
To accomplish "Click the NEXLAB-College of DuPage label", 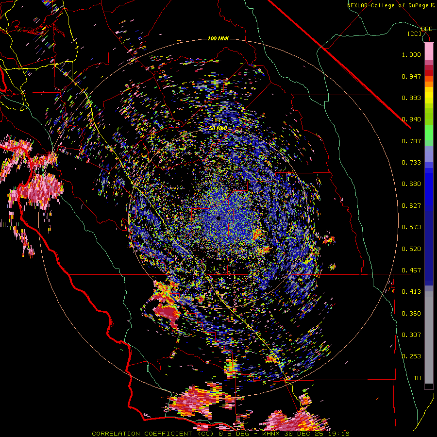I will click(x=387, y=5).
